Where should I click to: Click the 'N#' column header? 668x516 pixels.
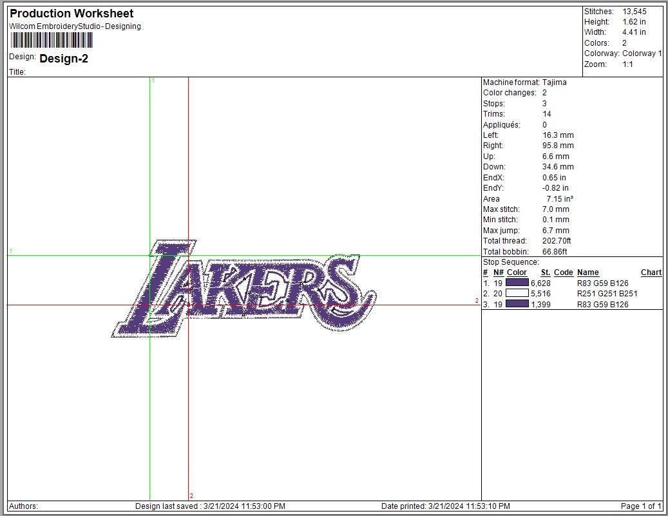point(499,272)
